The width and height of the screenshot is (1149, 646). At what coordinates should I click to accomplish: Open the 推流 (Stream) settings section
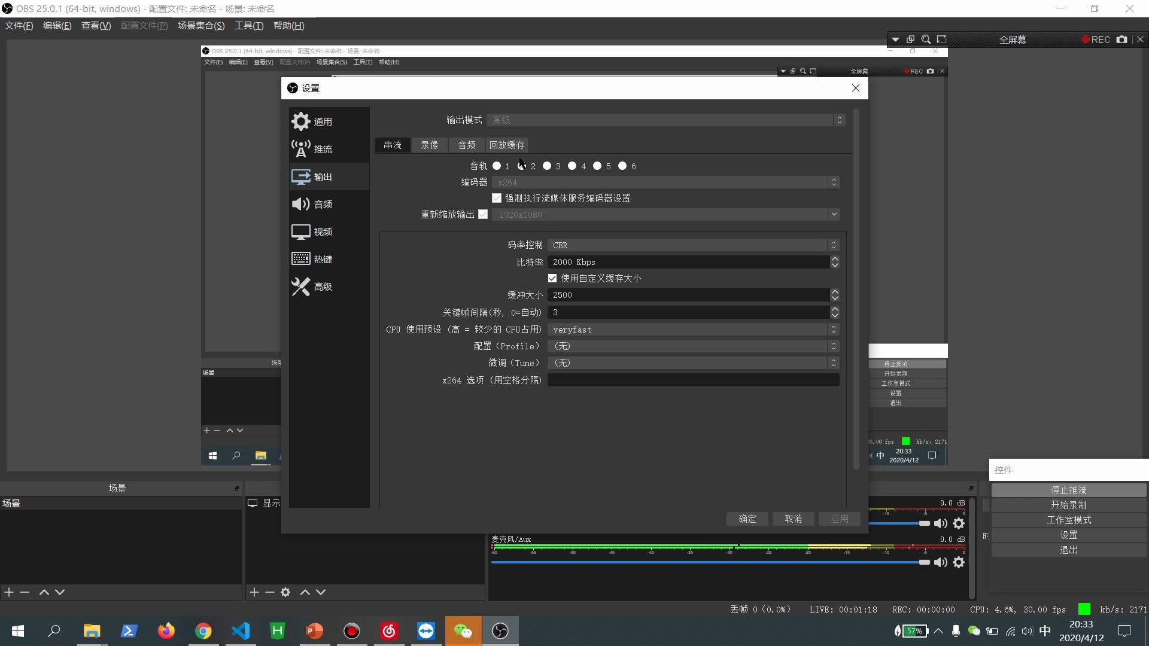point(329,149)
